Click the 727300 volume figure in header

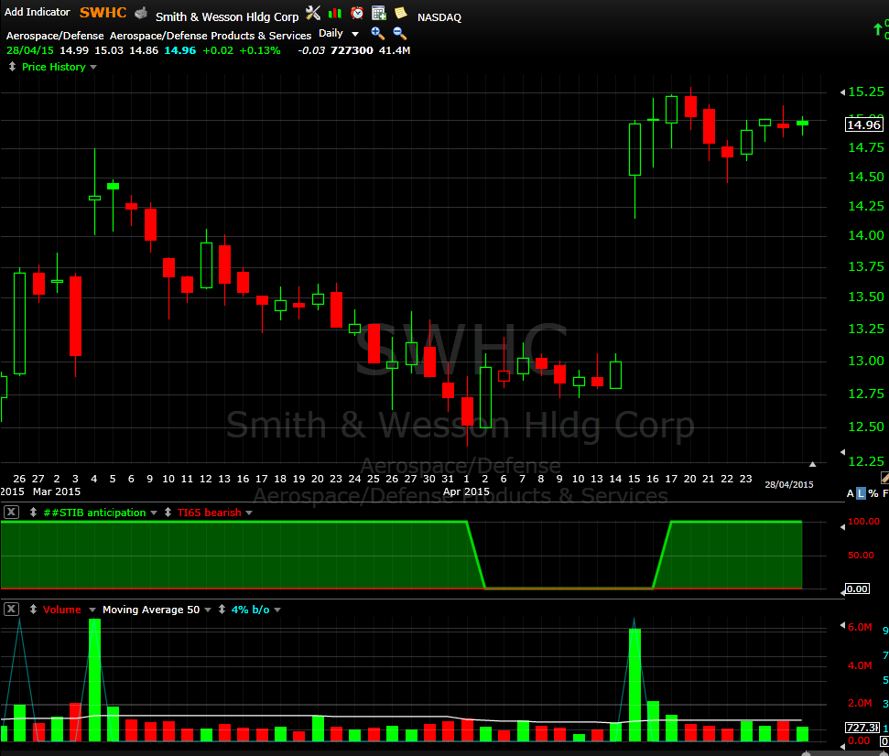coord(352,50)
